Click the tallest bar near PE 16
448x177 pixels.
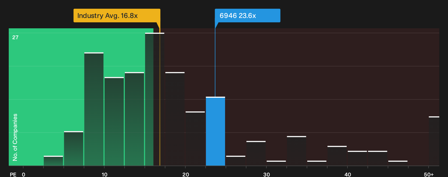tap(155, 99)
